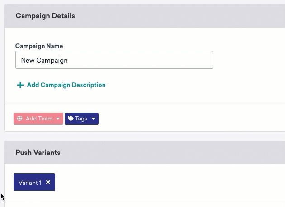Click the Push Variants section heading
Image resolution: width=285 pixels, height=207 pixels.
pos(38,153)
